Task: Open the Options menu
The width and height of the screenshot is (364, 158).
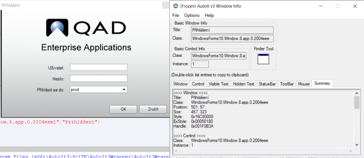Action: click(x=192, y=16)
